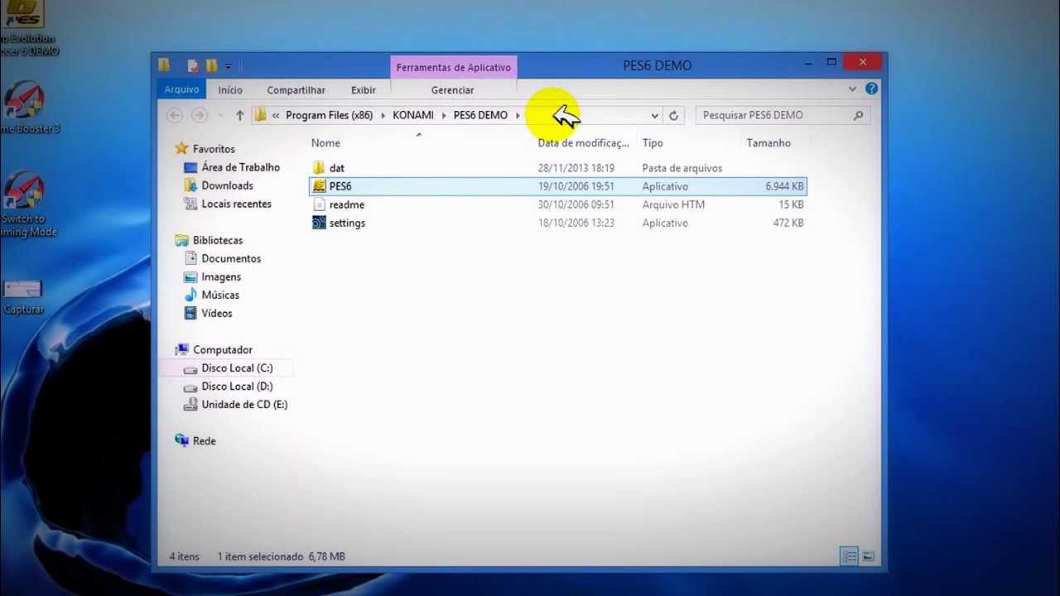Click the Forward navigation arrow
This screenshot has height=596, width=1060.
point(199,115)
